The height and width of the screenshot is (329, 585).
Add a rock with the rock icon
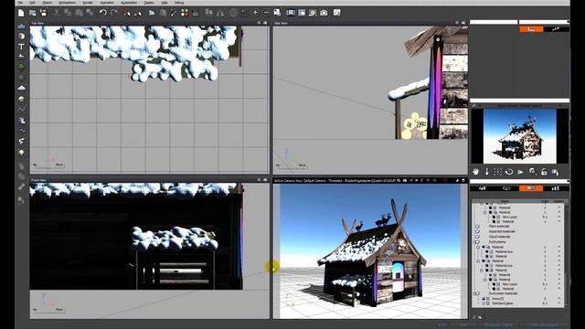pyautogui.click(x=21, y=78)
